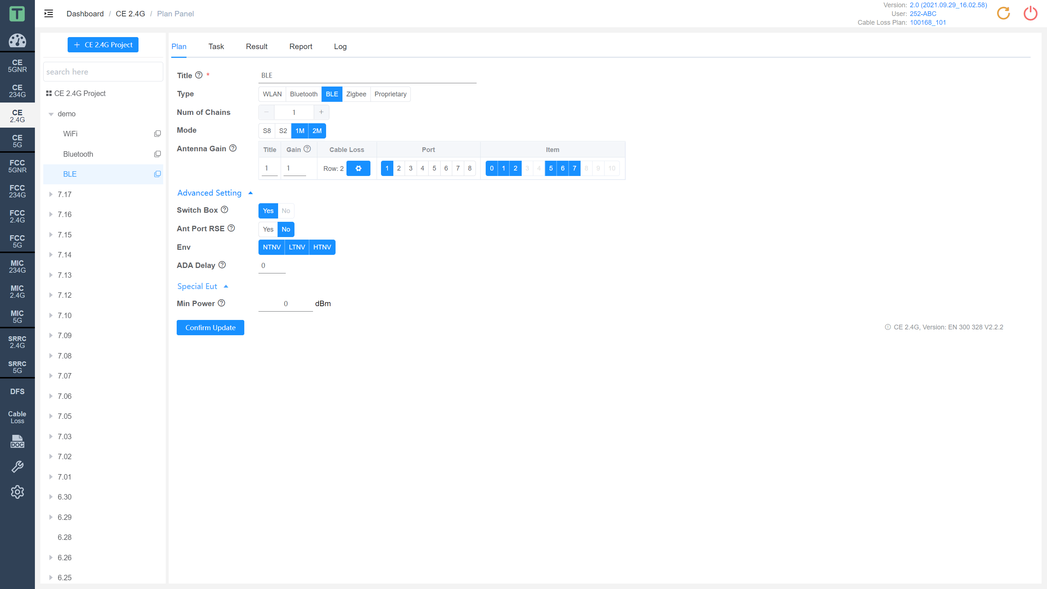Open the DFS sidebar section
1047x589 pixels.
click(x=17, y=392)
